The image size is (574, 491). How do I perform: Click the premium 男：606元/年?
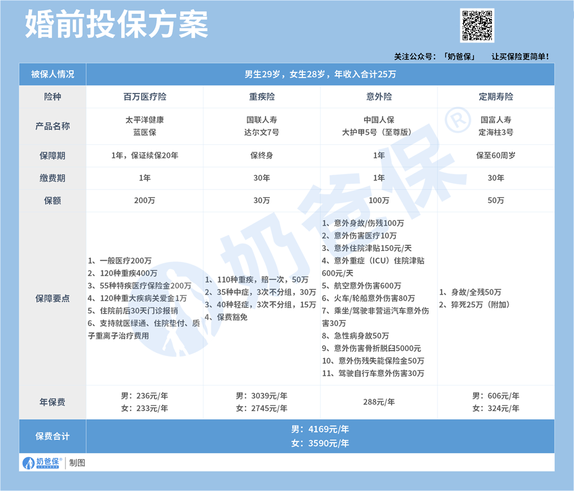click(496, 396)
